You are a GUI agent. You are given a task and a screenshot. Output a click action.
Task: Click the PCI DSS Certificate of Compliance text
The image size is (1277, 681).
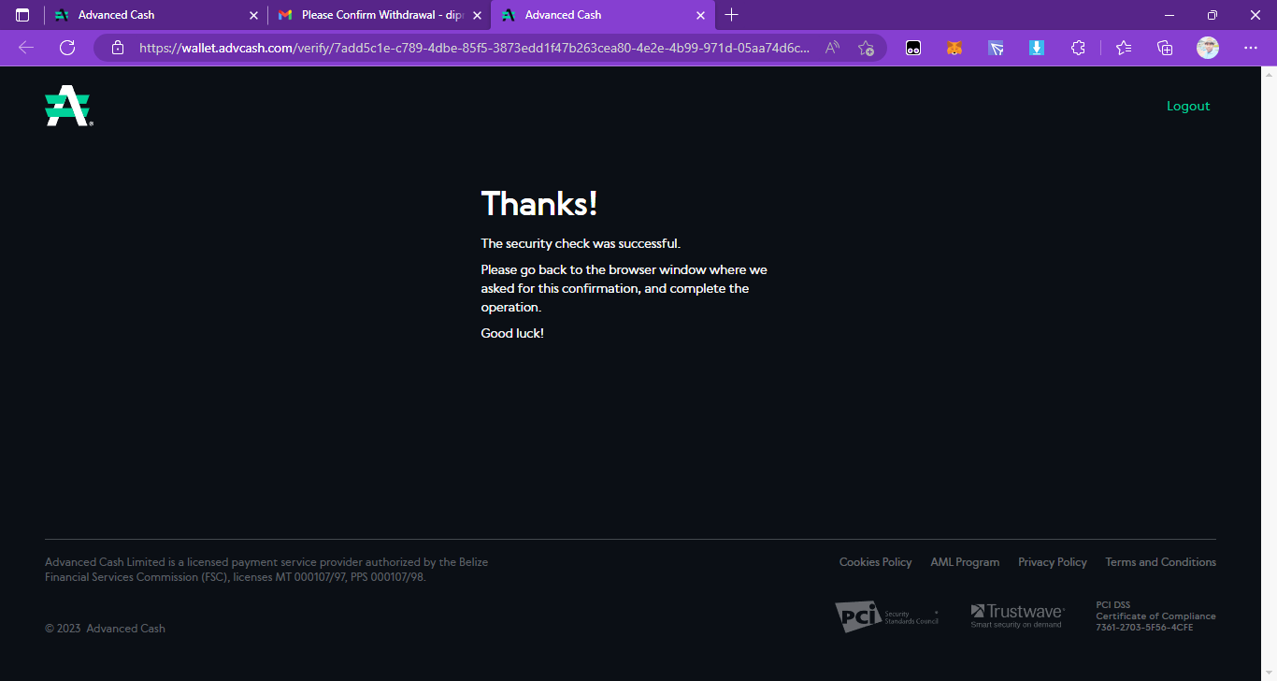coord(1155,616)
